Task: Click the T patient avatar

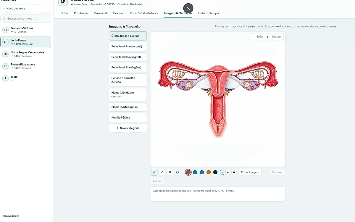Action: 5,78
